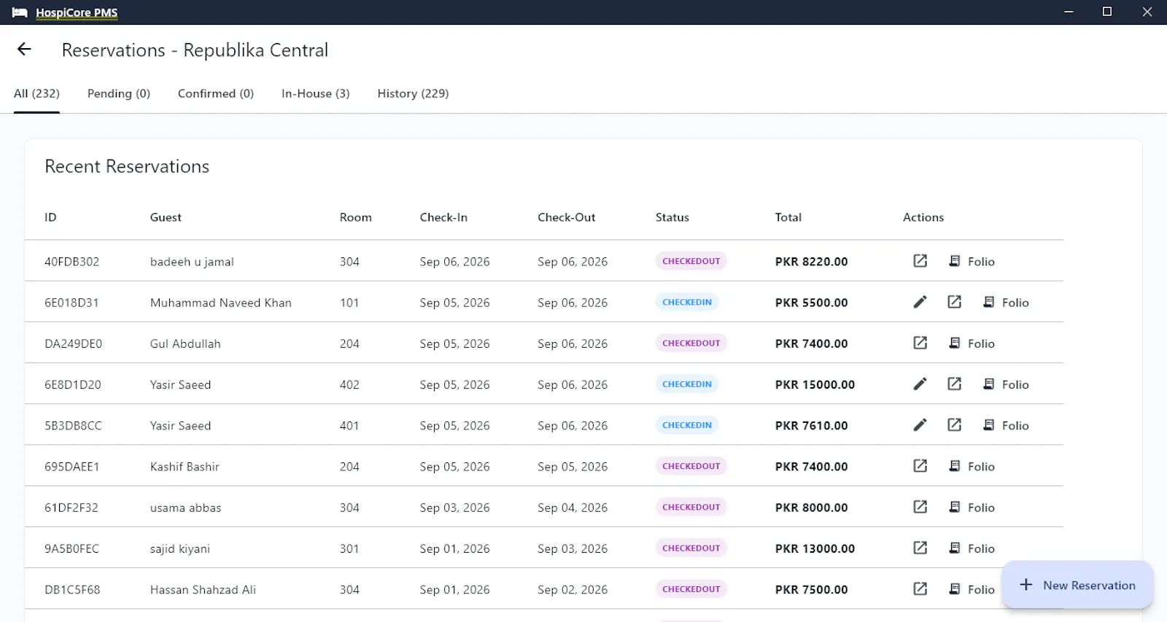Open details for reservation 40FDB302
This screenshot has width=1167, height=622.
(920, 261)
